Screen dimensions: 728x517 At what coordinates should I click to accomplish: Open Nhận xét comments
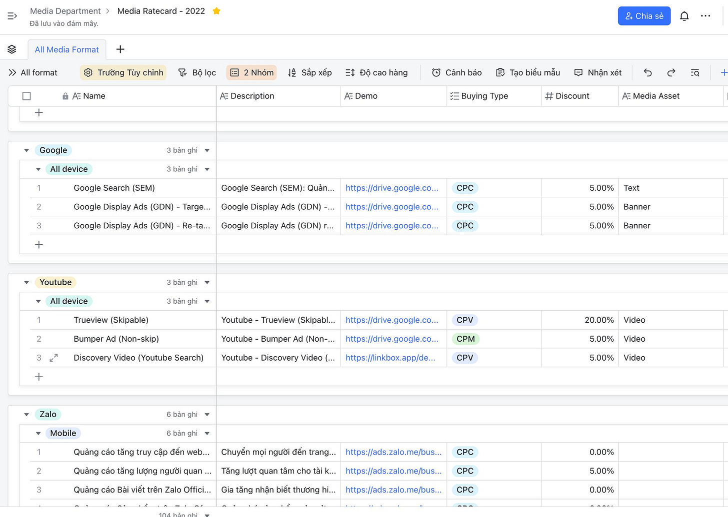[x=597, y=72]
